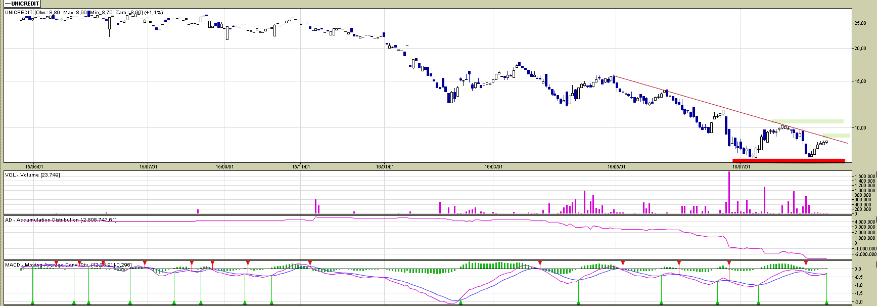This screenshot has height=306, width=877.
Task: Click the 25,00 price axis label
Action: tap(860, 23)
